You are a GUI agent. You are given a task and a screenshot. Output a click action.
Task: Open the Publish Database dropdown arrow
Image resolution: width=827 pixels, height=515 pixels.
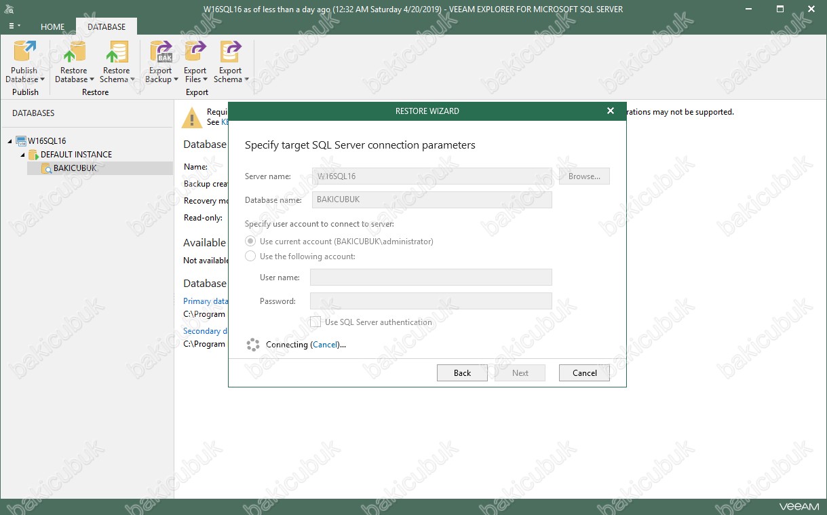(42, 80)
